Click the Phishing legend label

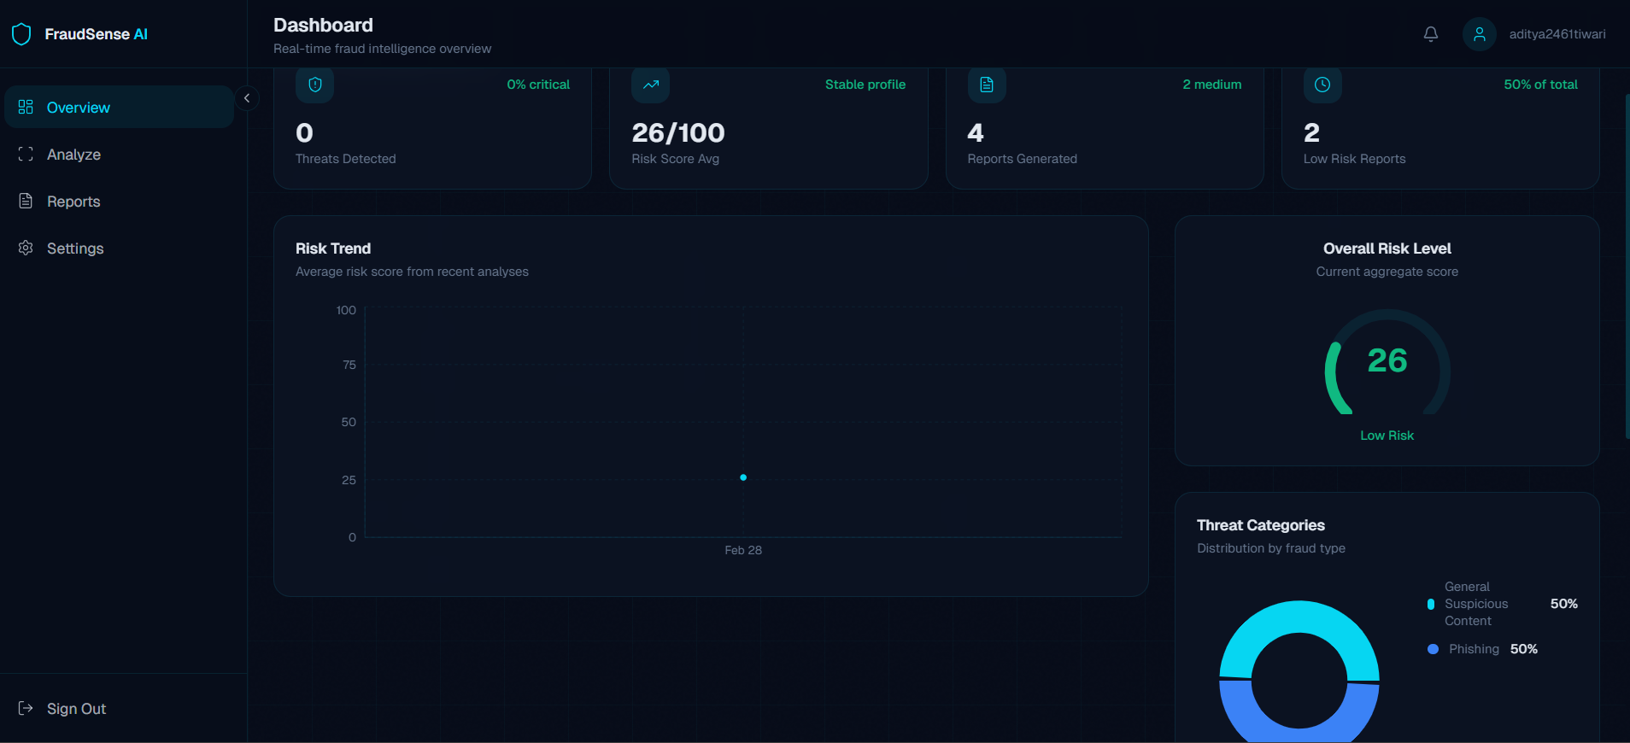1474,649
